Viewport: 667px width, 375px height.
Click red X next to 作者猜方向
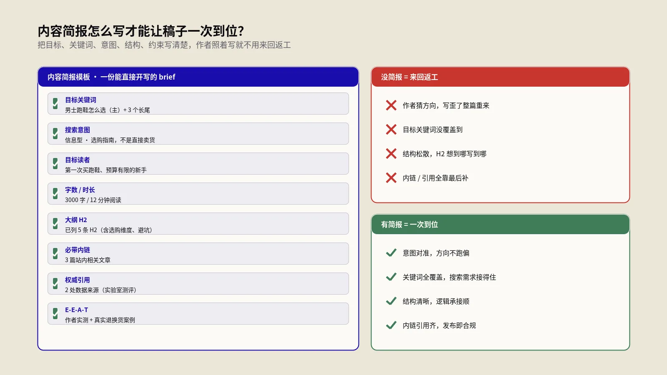(x=391, y=105)
